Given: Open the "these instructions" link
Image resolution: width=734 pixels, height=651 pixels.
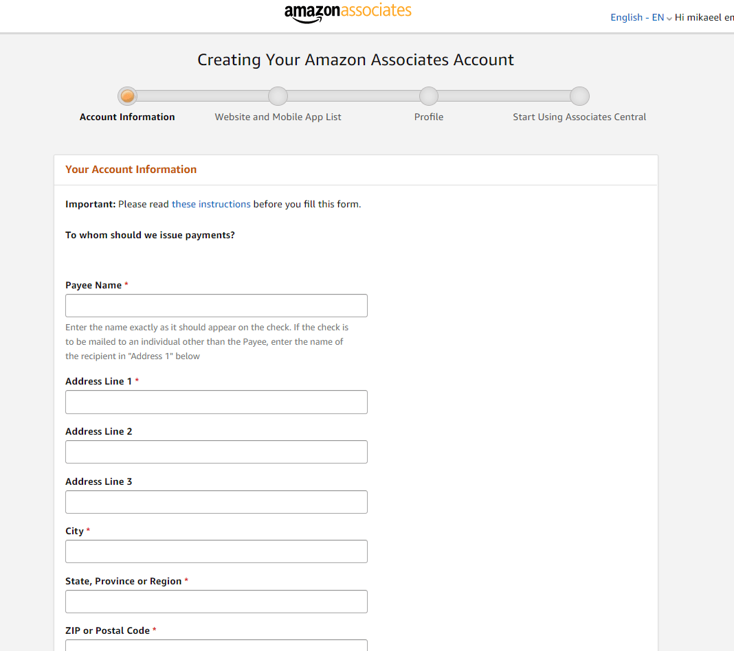Looking at the screenshot, I should point(211,204).
